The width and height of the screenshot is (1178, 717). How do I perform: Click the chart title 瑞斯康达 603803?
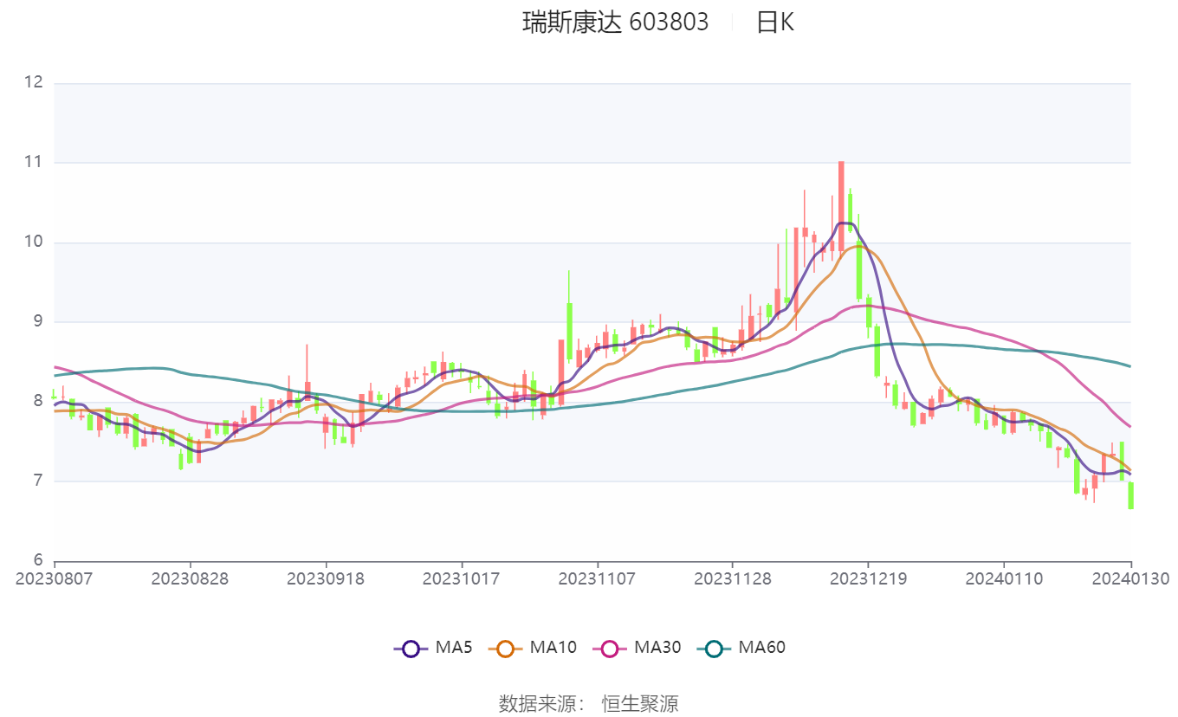[615, 23]
